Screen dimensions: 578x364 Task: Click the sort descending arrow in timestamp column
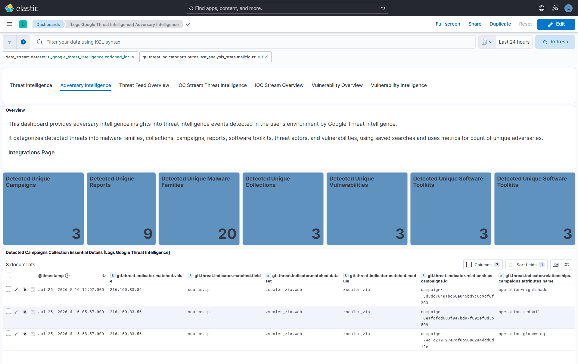tap(104, 276)
